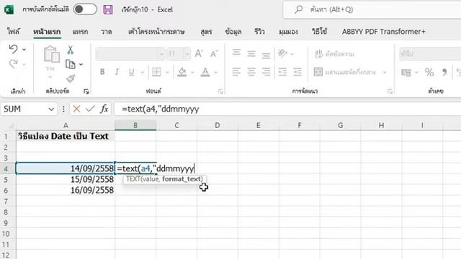Click the Insert Function fx icon

pos(104,109)
